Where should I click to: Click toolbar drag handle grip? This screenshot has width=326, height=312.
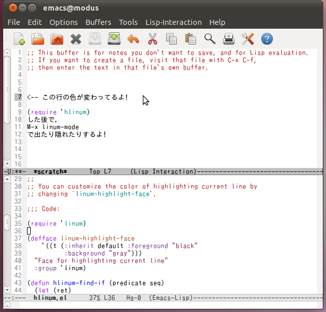click(6, 39)
